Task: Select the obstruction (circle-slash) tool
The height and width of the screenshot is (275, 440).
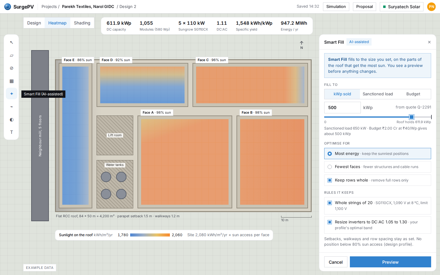Action: pyautogui.click(x=12, y=68)
